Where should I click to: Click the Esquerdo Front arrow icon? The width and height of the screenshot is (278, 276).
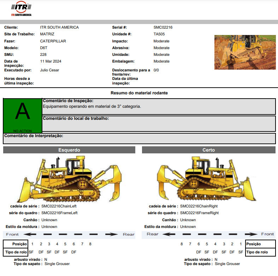30,234
